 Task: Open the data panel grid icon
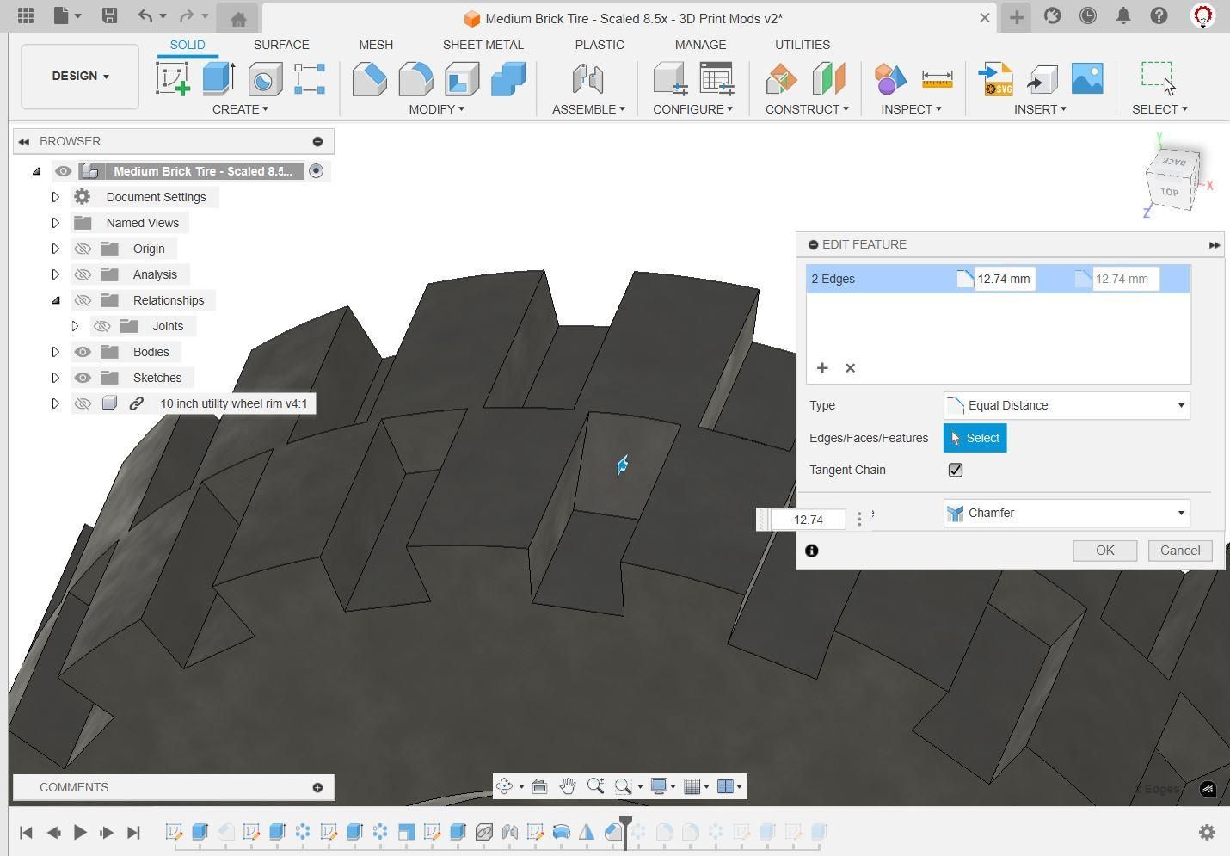[26, 15]
